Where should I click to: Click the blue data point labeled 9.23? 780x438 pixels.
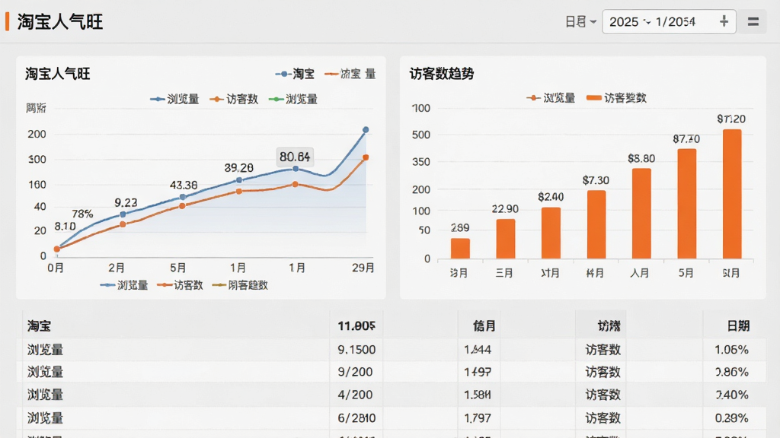click(123, 214)
